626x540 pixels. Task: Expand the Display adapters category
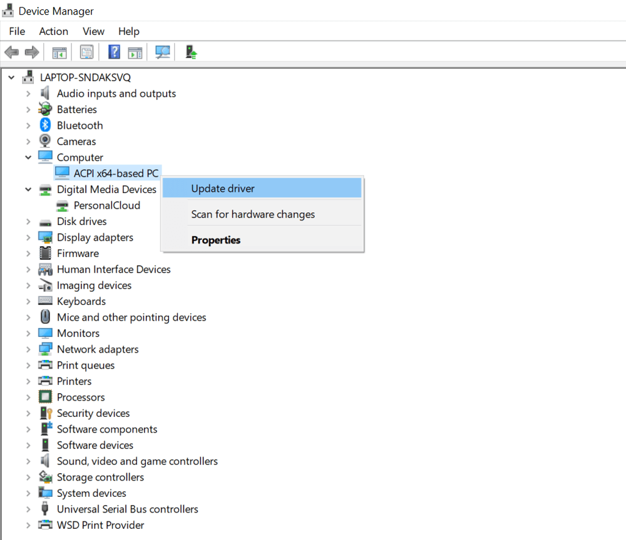coord(28,237)
